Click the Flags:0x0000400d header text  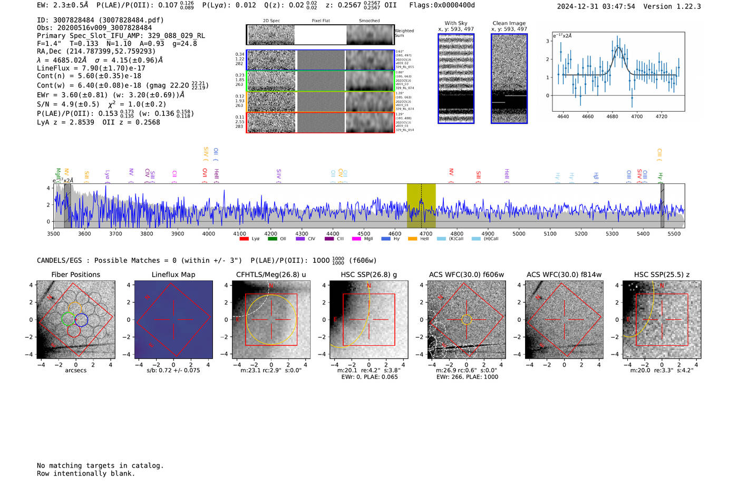click(442, 5)
